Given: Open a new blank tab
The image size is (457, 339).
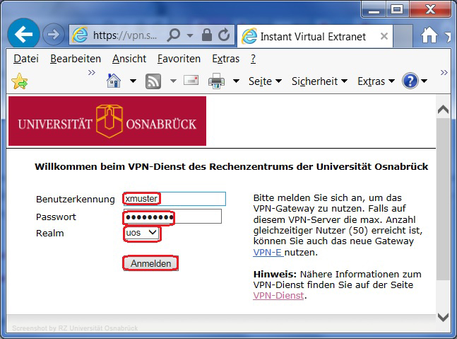Looking at the screenshot, I should click(403, 36).
